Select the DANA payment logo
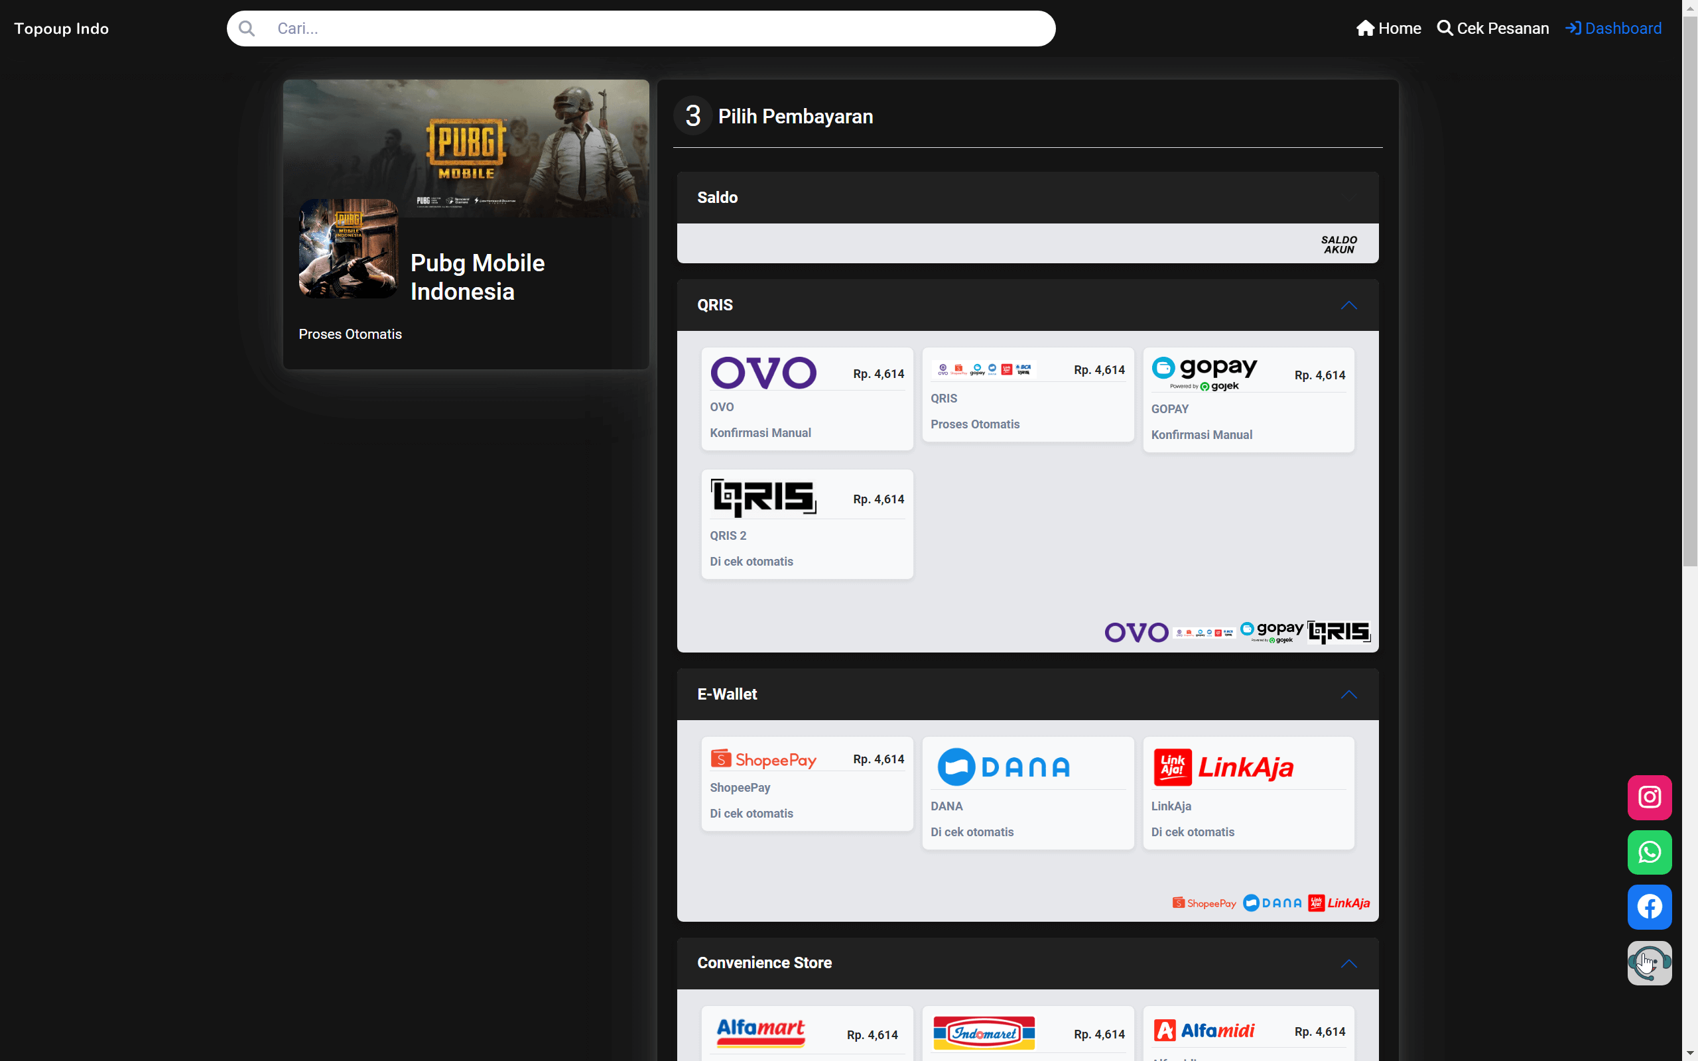 (x=1004, y=767)
